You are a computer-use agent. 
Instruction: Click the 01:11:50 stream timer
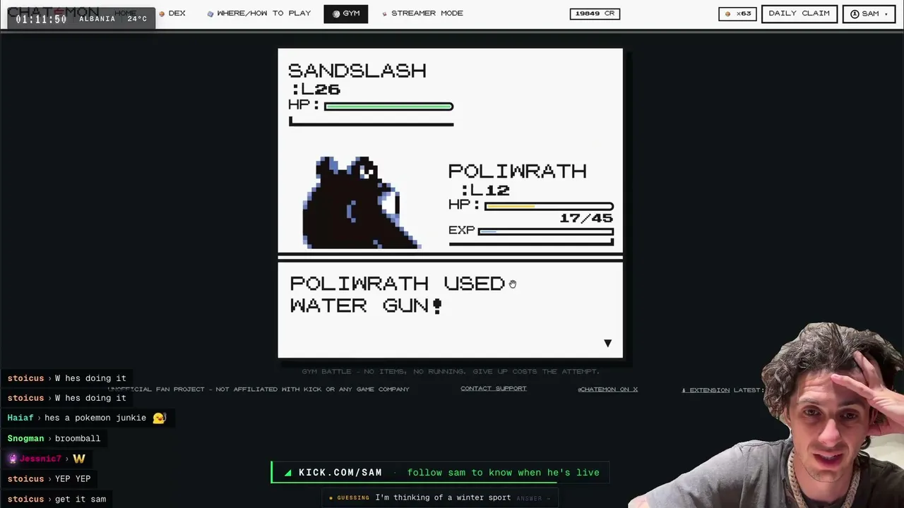pyautogui.click(x=41, y=19)
